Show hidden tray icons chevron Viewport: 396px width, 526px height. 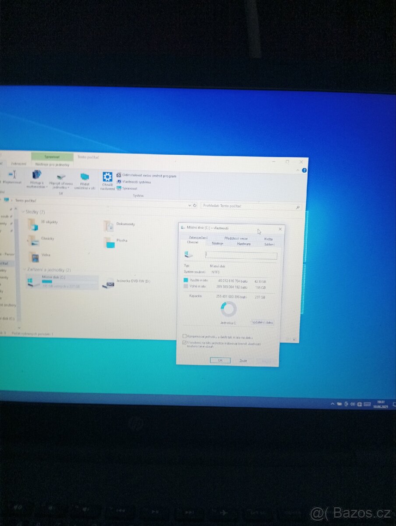pos(333,403)
